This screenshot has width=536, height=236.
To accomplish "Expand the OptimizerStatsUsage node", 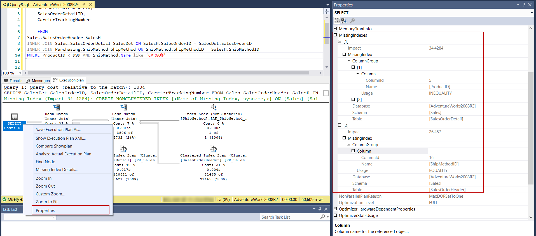I will tap(335, 215).
